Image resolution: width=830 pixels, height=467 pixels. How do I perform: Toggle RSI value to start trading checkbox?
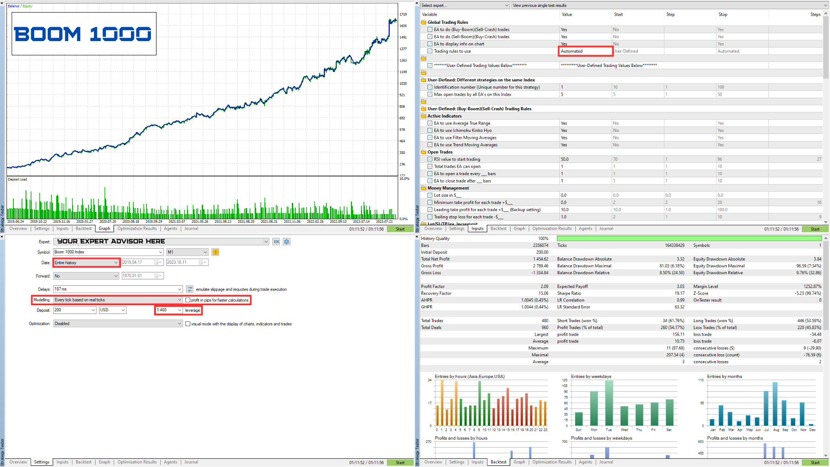pos(430,159)
